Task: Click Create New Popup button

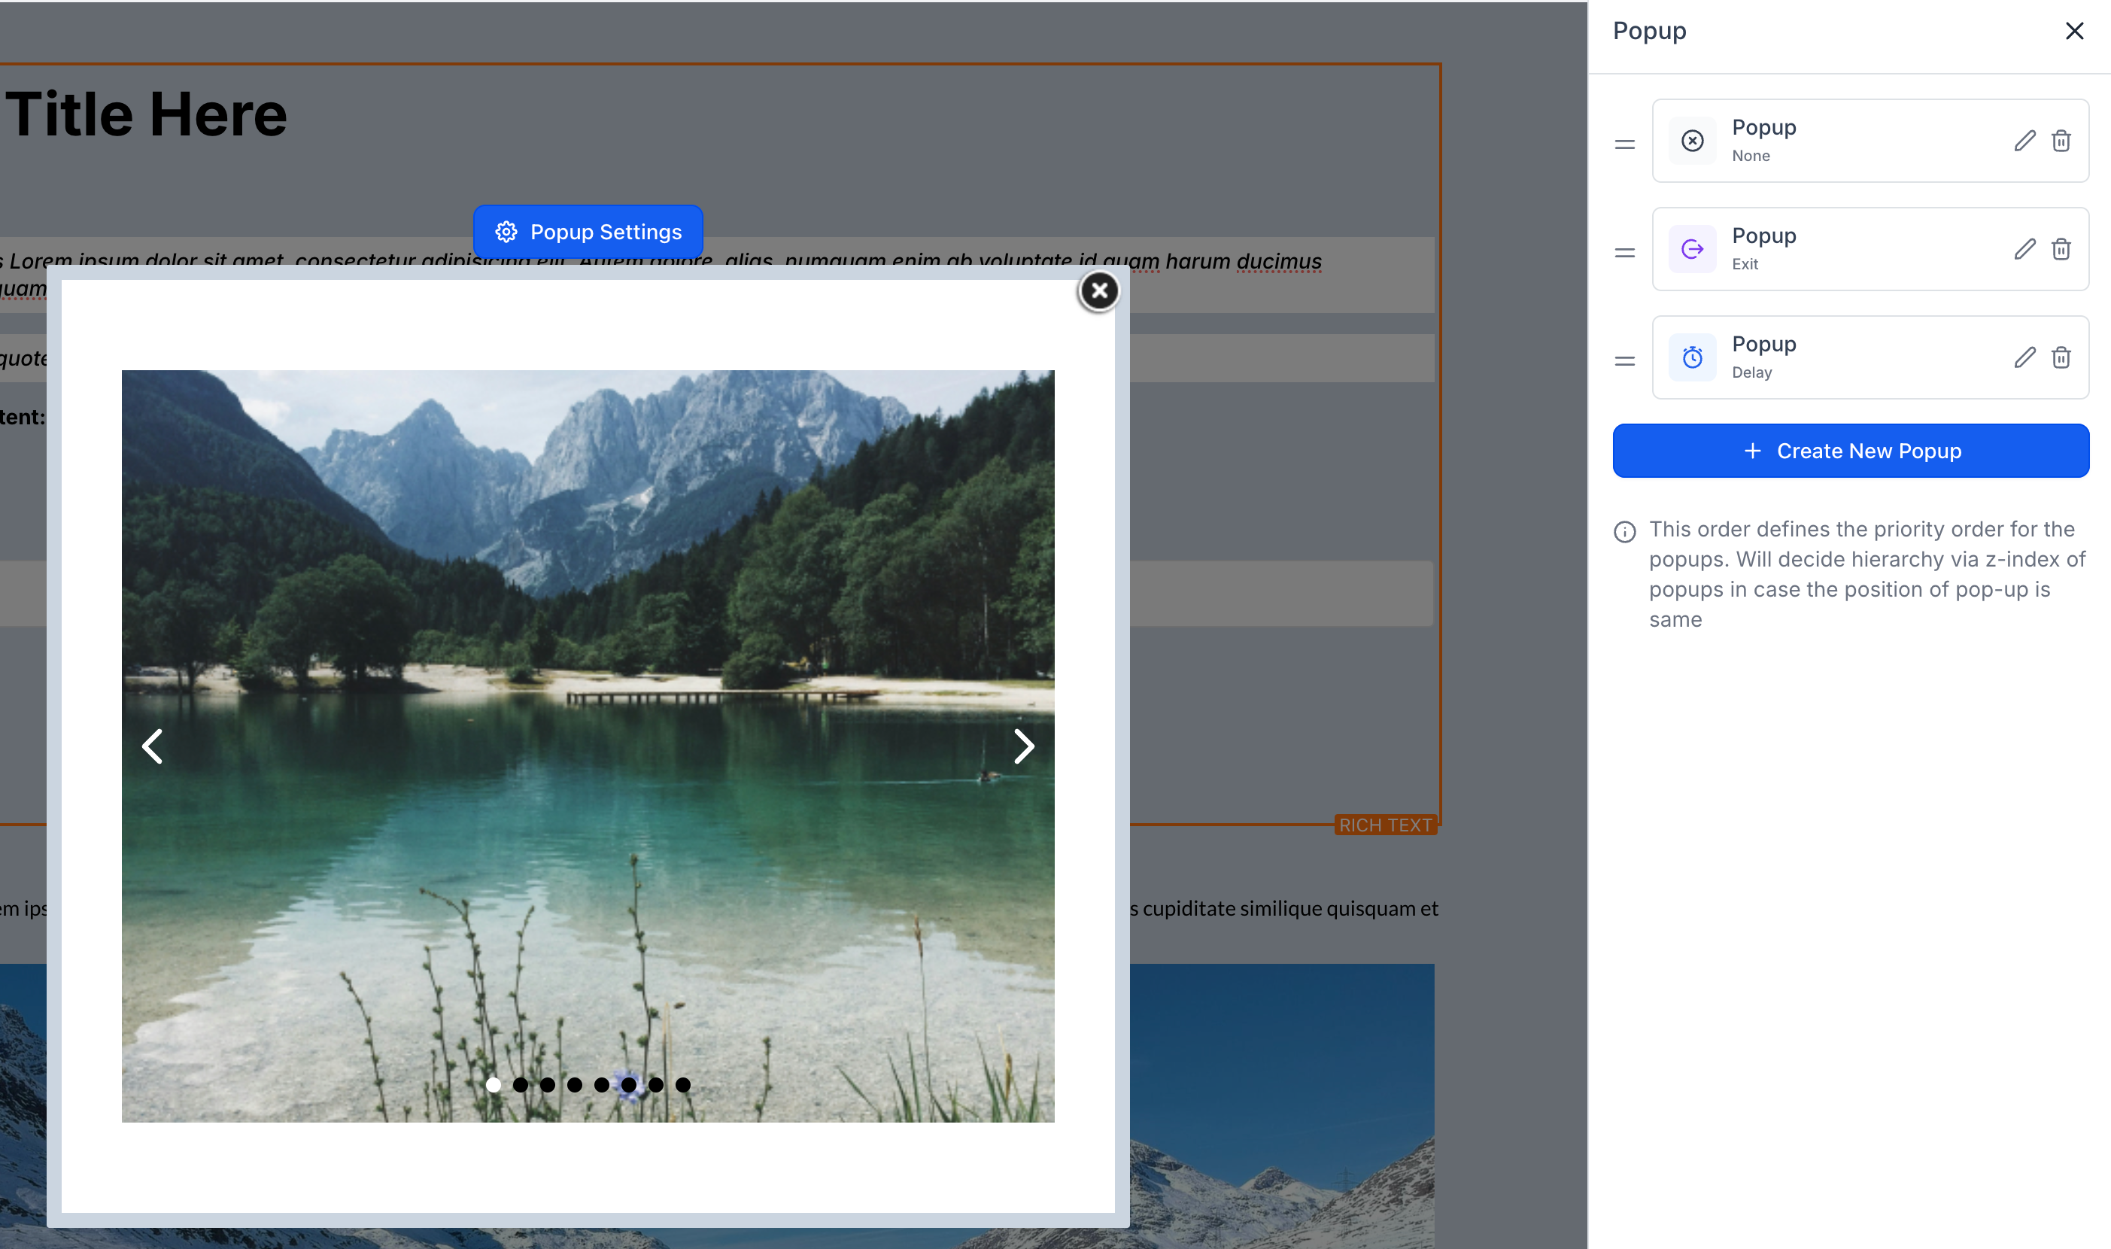Action: point(1850,451)
